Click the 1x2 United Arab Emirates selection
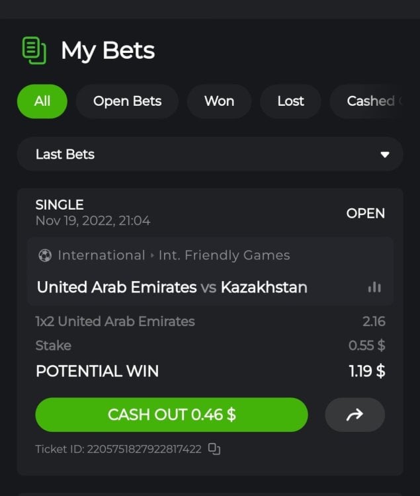The image size is (420, 496). [115, 321]
